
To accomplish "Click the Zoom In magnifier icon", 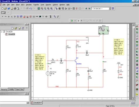I will point(42,8).
